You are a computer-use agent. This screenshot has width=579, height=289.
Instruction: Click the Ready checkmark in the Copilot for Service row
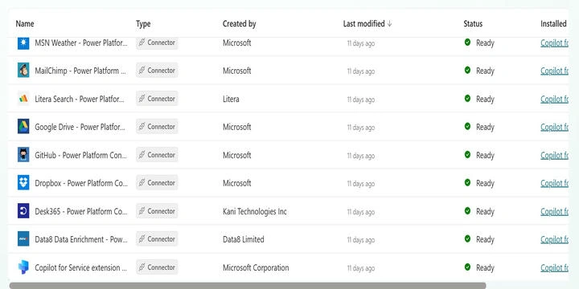467,267
